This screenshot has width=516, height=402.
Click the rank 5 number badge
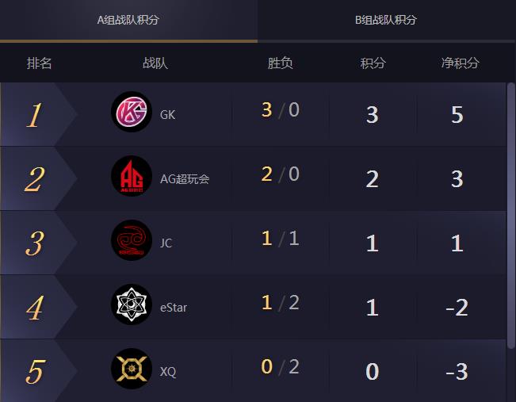(34, 371)
